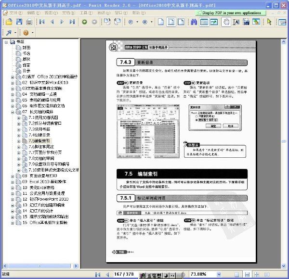
Task: Open bookmark '12 PowerPoint 2010' chapter
Action: (x=45, y=199)
